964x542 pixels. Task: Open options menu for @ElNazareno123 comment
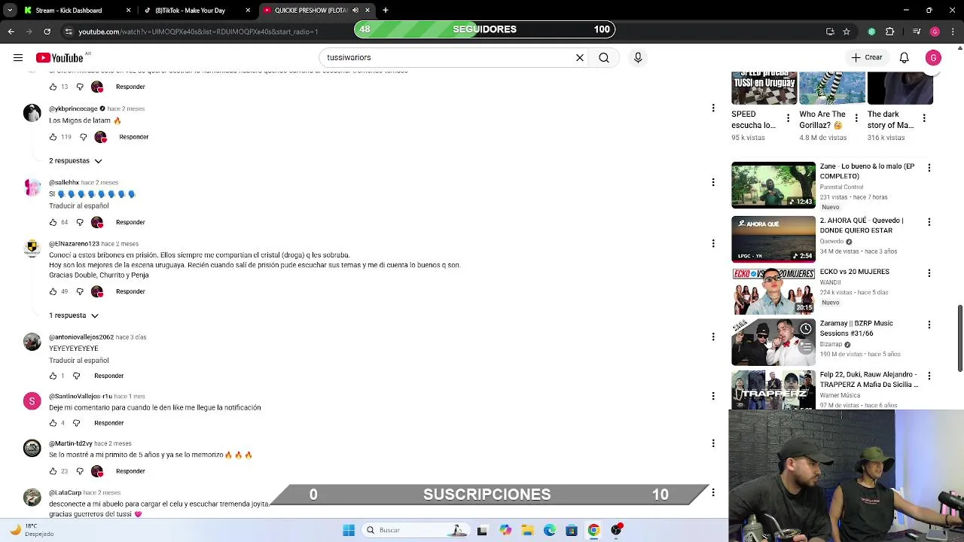tap(713, 243)
